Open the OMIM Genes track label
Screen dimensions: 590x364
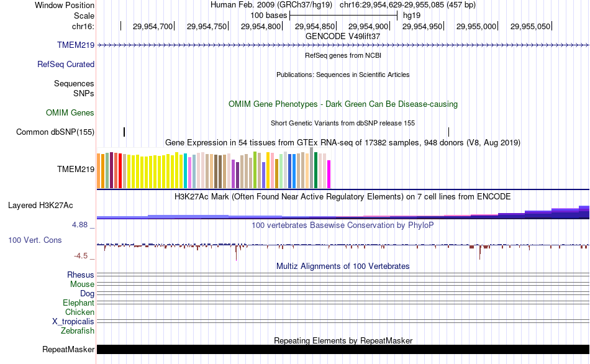[70, 112]
